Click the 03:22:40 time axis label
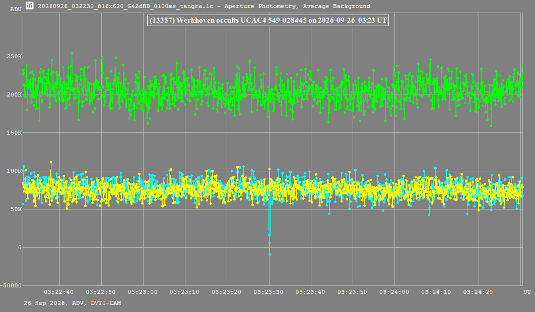Viewport: 535px width, 312px height. click(58, 292)
